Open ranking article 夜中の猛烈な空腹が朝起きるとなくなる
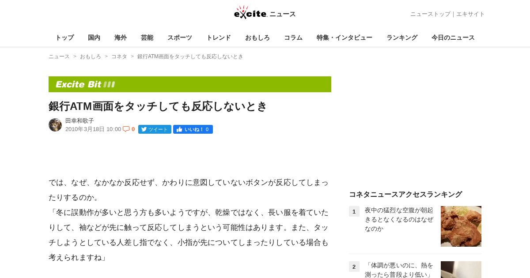The width and height of the screenshot is (530, 278). pos(399,219)
